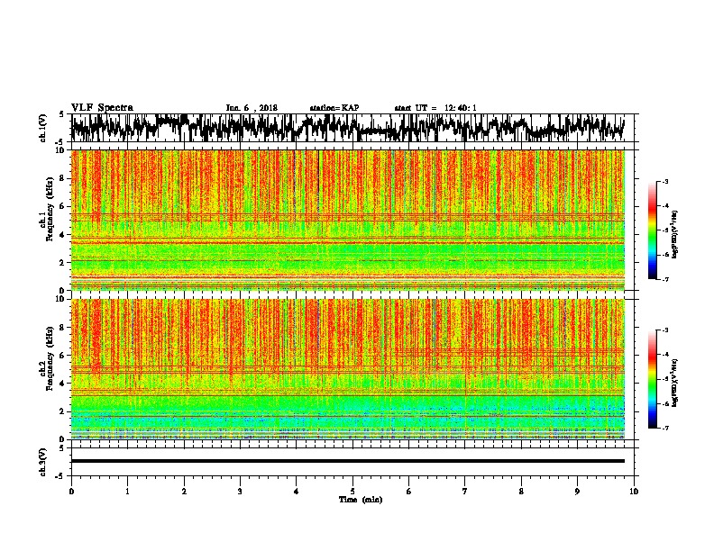Click the time axis tick label "1"
714x551 pixels.
point(127,492)
